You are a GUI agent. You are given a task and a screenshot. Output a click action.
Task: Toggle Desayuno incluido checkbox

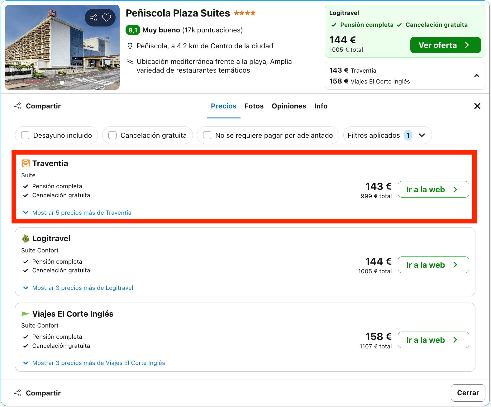tap(25, 135)
